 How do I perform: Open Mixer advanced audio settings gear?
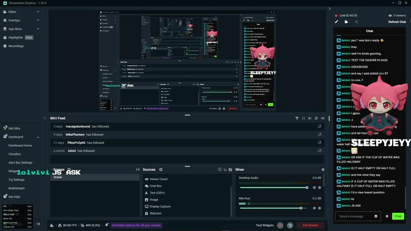pyautogui.click(x=323, y=169)
